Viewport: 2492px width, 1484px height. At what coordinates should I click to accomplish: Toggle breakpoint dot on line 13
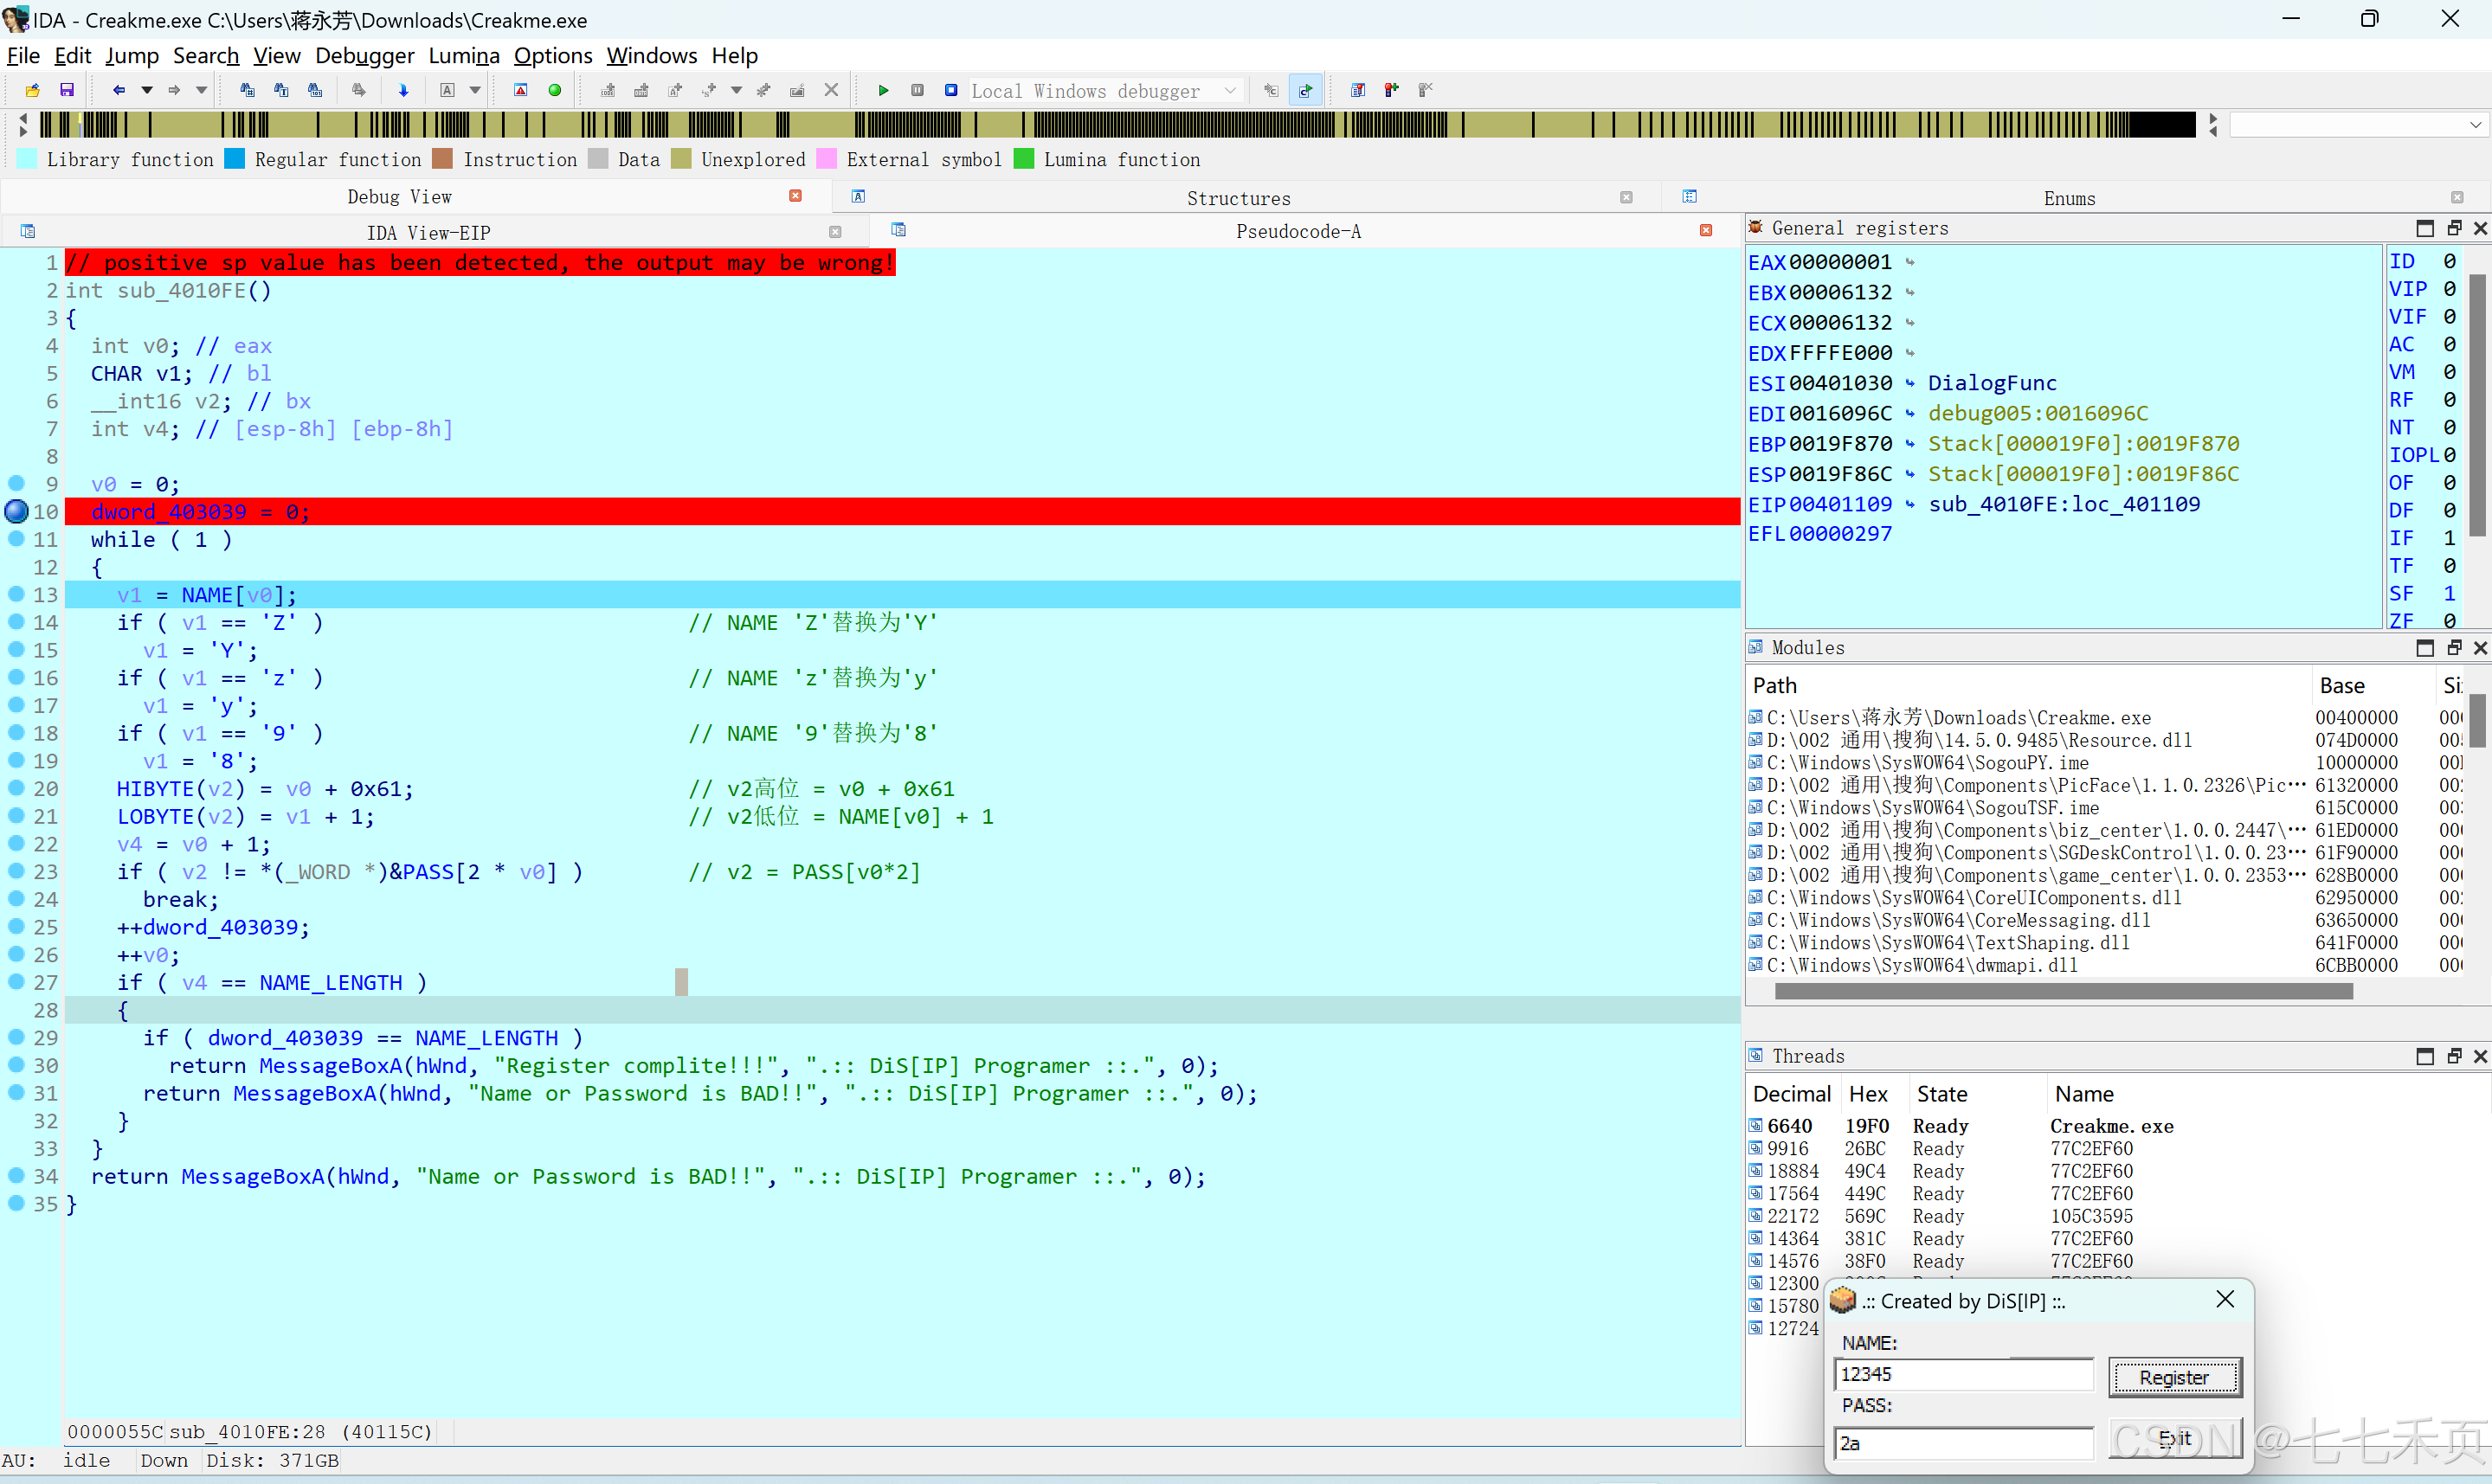tap(17, 594)
